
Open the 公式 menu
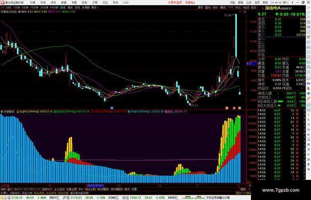tap(249, 2)
